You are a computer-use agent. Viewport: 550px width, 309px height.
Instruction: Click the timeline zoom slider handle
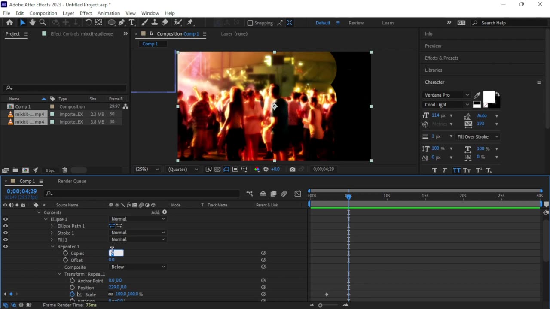click(x=320, y=305)
